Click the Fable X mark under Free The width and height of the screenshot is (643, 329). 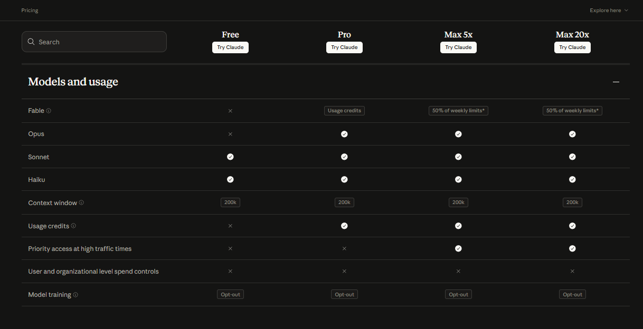click(x=230, y=111)
